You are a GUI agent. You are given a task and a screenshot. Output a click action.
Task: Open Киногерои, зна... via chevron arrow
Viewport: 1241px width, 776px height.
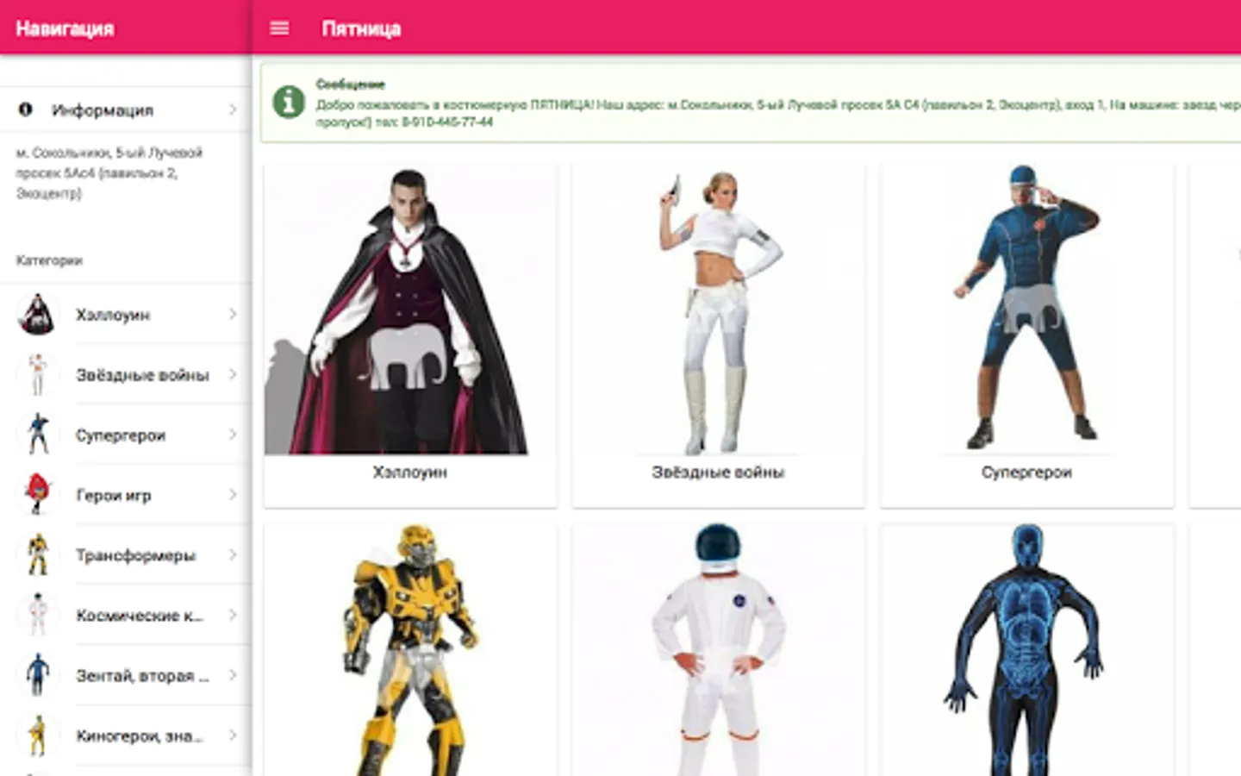233,735
